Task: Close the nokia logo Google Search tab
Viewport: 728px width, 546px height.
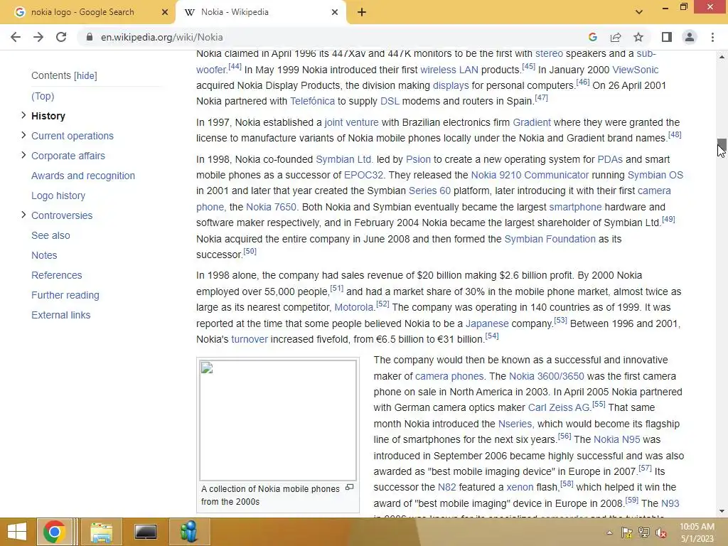Action: pos(164,12)
